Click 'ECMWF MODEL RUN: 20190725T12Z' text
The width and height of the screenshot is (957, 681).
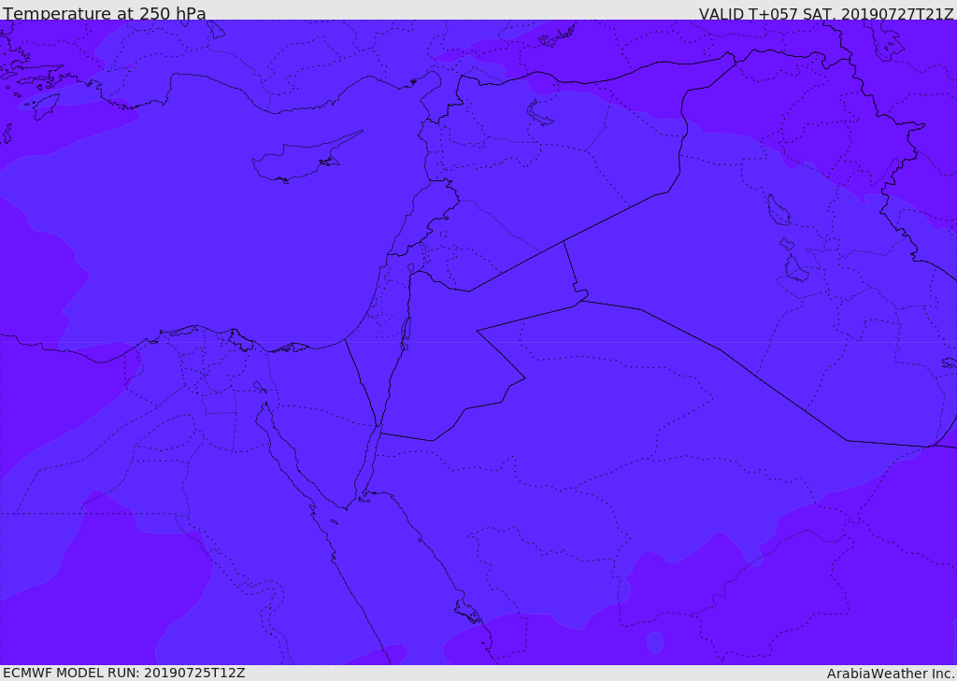[124, 673]
